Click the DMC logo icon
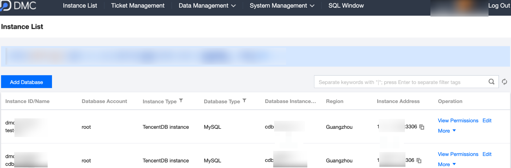The height and width of the screenshot is (168, 511). [6, 5]
